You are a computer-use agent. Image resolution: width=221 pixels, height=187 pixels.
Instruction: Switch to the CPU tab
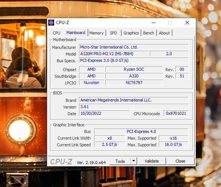point(56,33)
